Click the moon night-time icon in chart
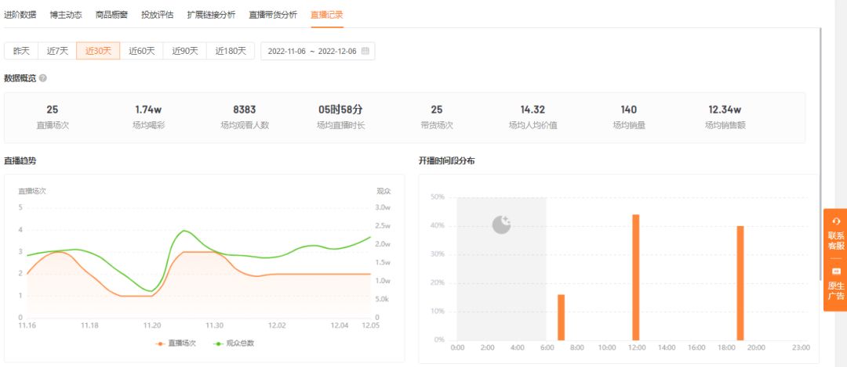 click(x=501, y=225)
